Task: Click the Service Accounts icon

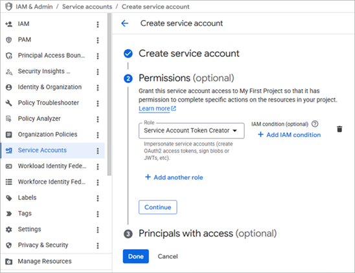Action: tap(9, 151)
